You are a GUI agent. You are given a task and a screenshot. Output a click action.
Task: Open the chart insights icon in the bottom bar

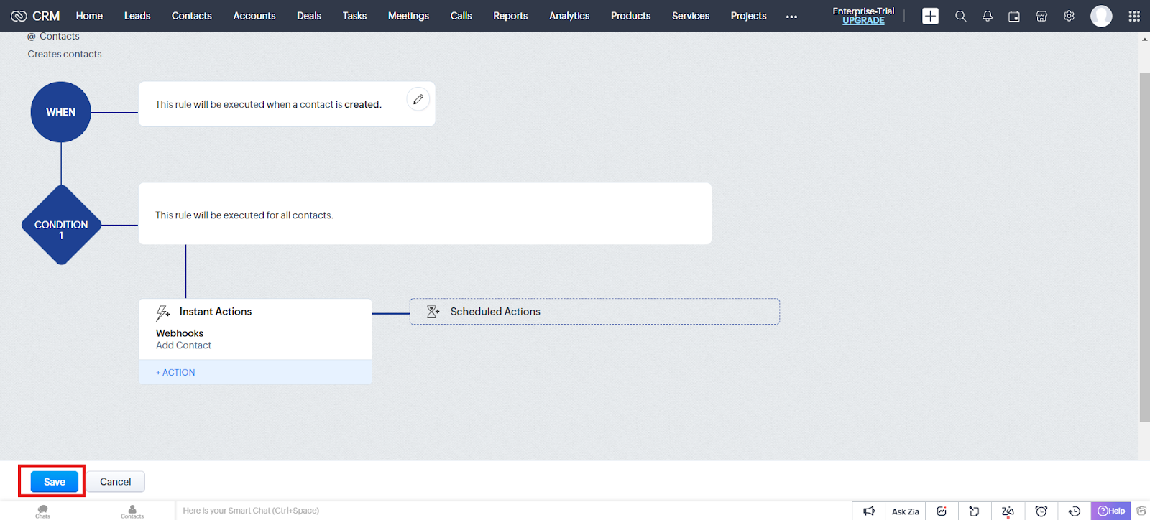tap(942, 511)
